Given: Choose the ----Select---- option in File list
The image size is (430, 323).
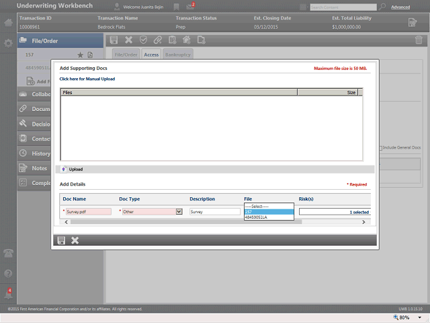Looking at the screenshot, I should (x=269, y=207).
